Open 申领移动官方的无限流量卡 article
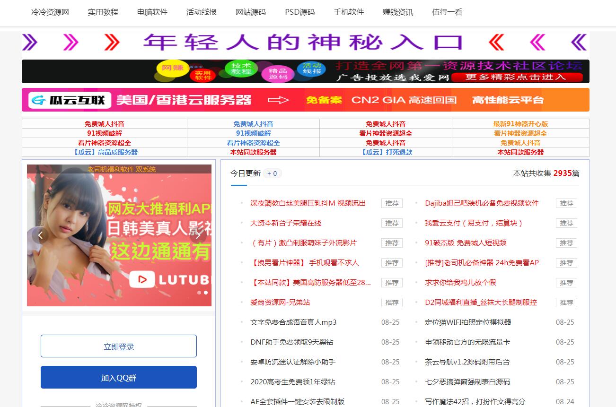Image resolution: width=616 pixels, height=407 pixels. tap(467, 342)
